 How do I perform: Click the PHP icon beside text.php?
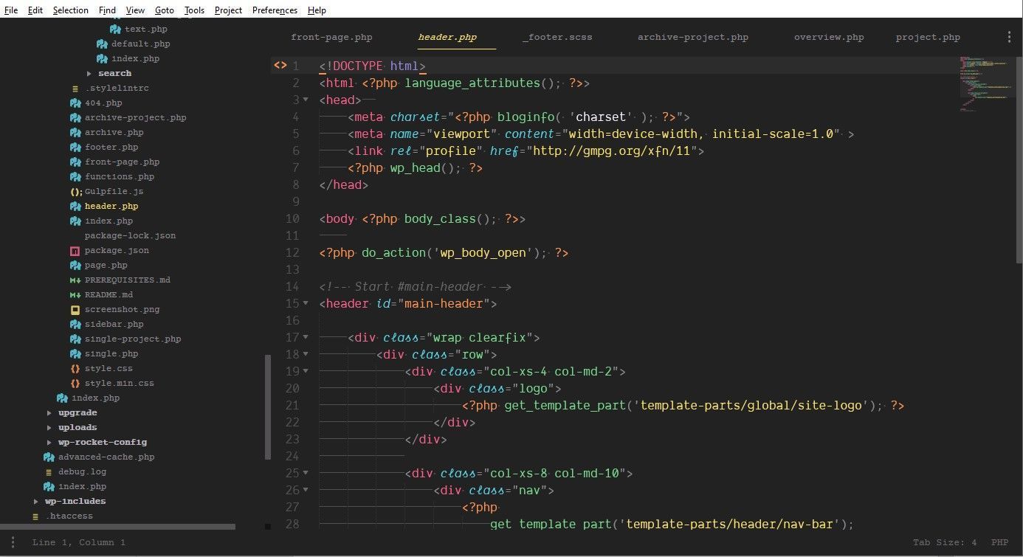click(116, 30)
